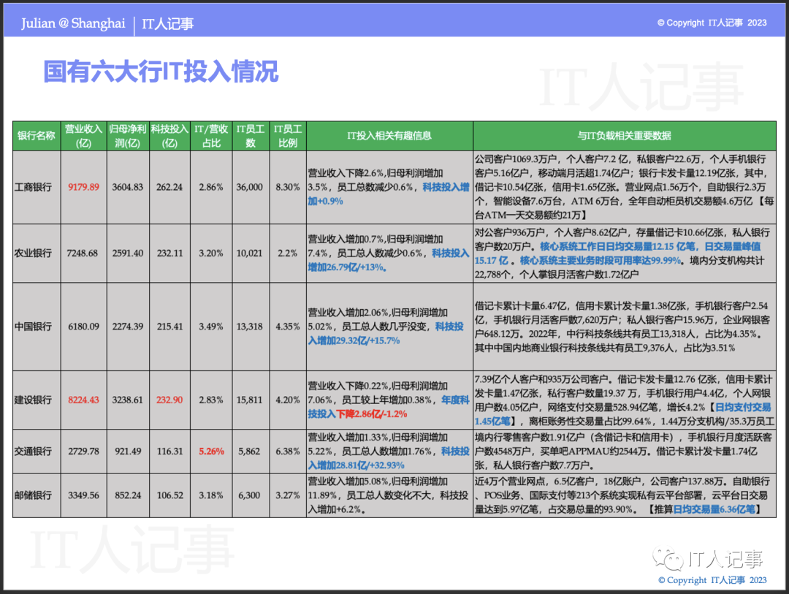Image resolution: width=789 pixels, height=594 pixels.
Task: Click the Copyright IT人记事 2023 text in header
Action: [712, 23]
